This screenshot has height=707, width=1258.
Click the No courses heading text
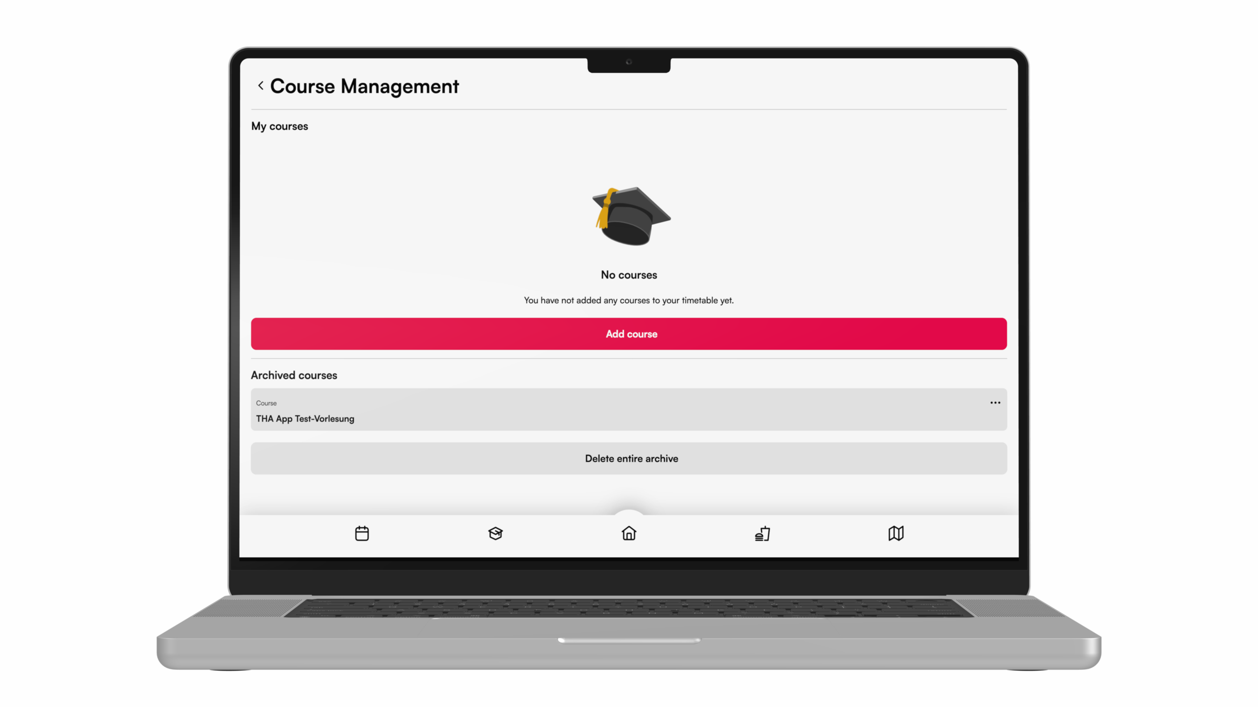pyautogui.click(x=628, y=275)
